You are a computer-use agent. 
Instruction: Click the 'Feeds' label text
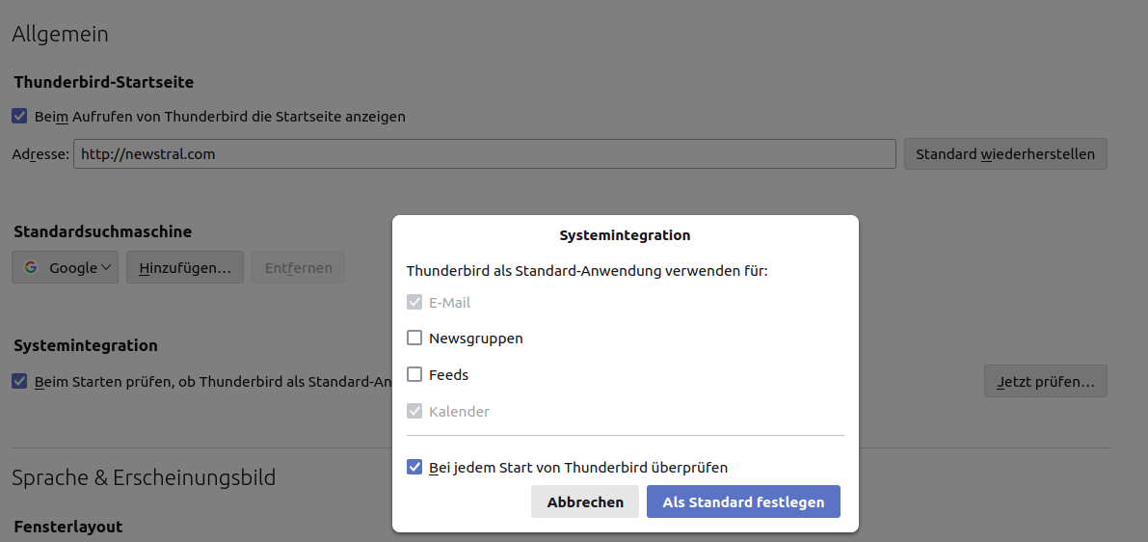pos(449,374)
